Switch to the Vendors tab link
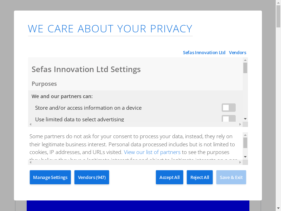This screenshot has height=211, width=281. click(237, 52)
